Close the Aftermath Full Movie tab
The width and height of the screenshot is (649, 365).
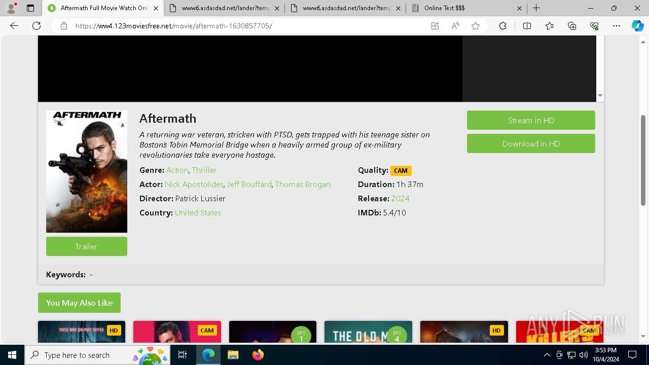coord(156,8)
